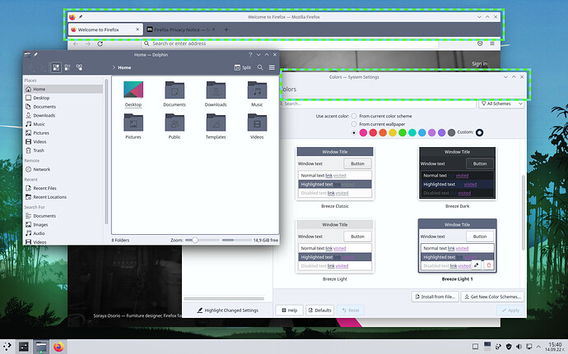Edit the Breeze Light 1 color scheme

(x=477, y=265)
